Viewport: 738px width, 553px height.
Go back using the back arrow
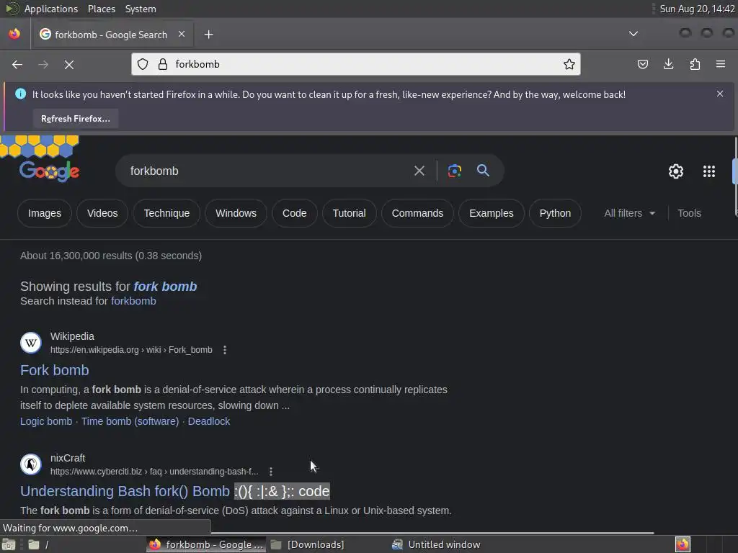click(x=17, y=64)
